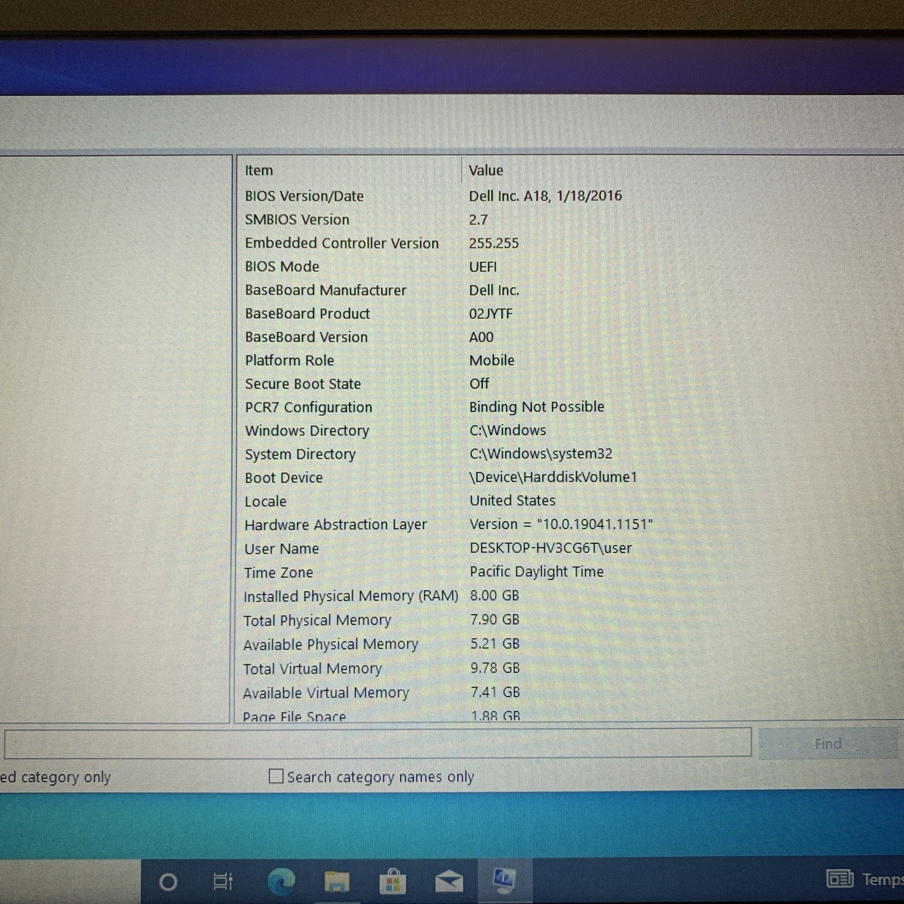The width and height of the screenshot is (904, 904).
Task: Select the Locale row
Action: [x=570, y=501]
